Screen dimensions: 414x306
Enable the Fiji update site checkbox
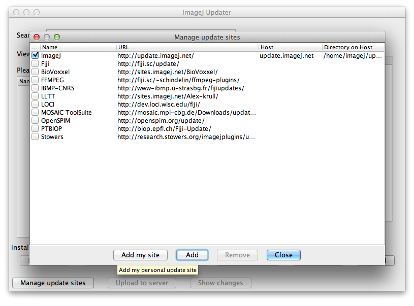pyautogui.click(x=35, y=63)
